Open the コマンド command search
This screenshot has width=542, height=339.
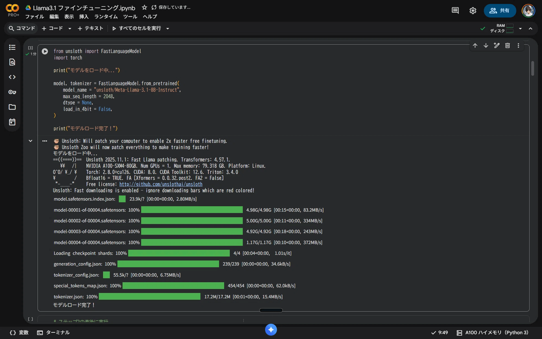point(22,28)
